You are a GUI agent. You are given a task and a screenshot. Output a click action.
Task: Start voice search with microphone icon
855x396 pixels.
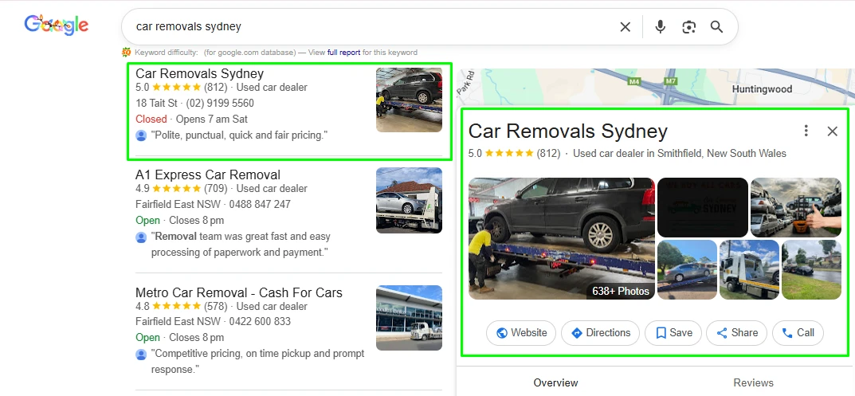point(660,27)
